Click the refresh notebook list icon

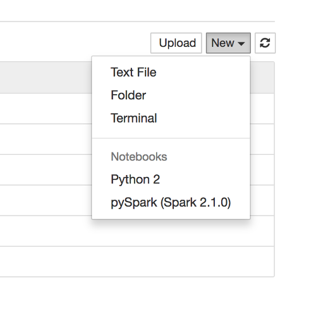[265, 43]
